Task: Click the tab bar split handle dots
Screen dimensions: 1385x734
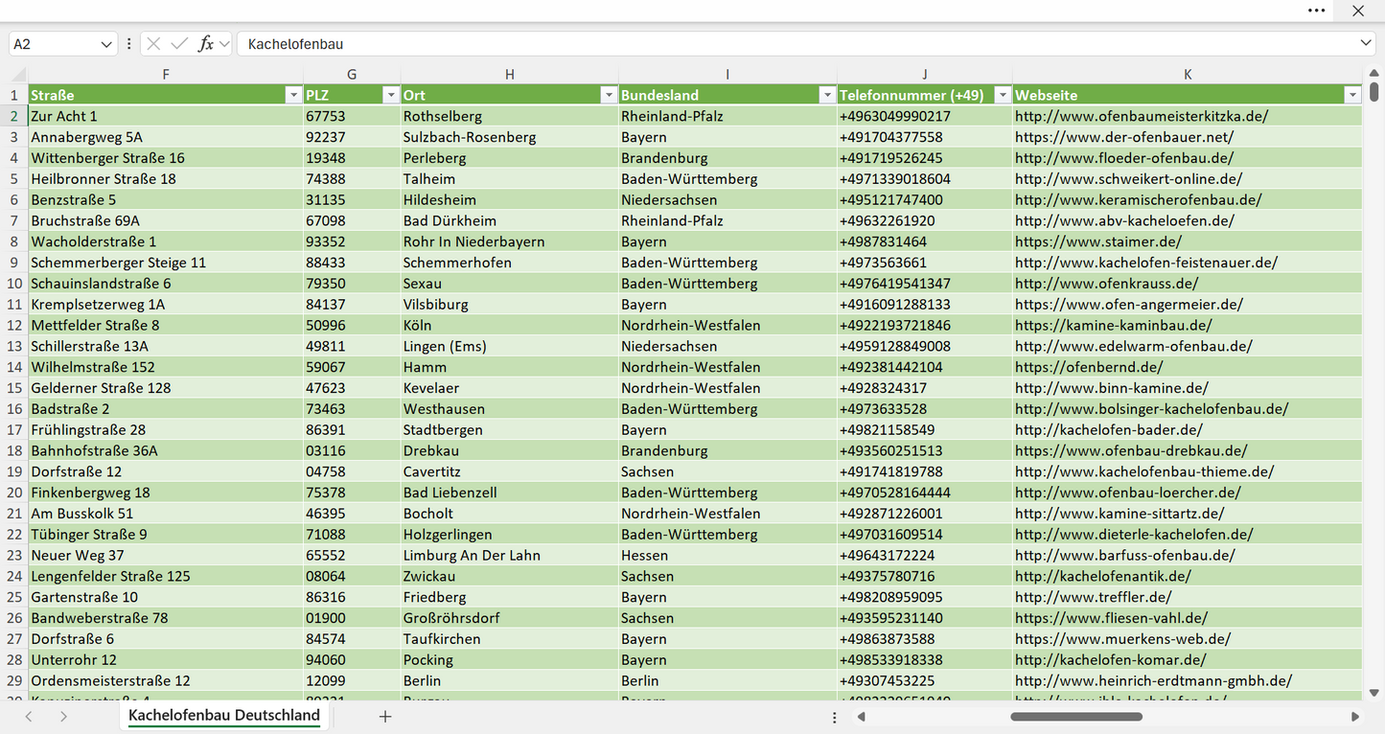Action: (835, 717)
